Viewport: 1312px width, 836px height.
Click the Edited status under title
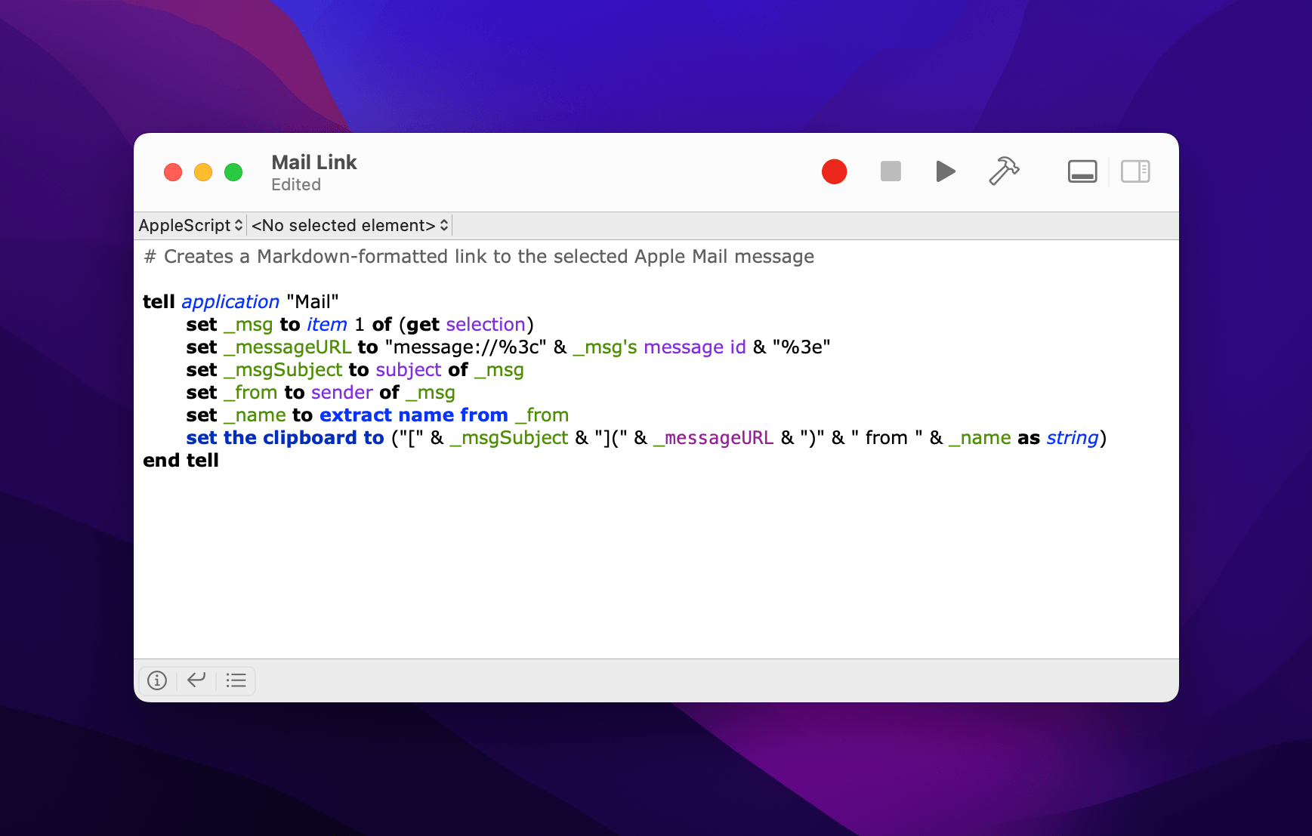pos(296,185)
